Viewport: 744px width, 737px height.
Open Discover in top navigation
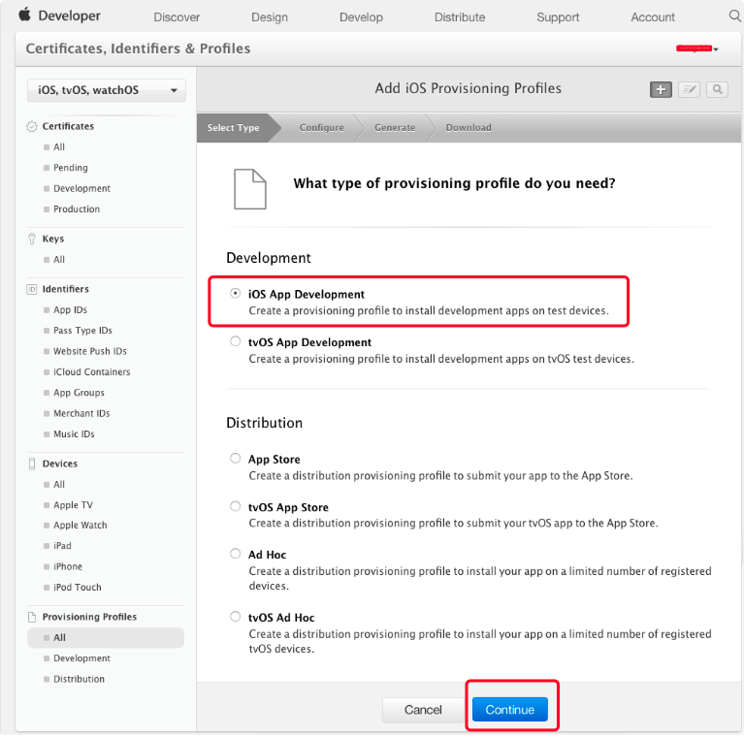pyautogui.click(x=177, y=17)
